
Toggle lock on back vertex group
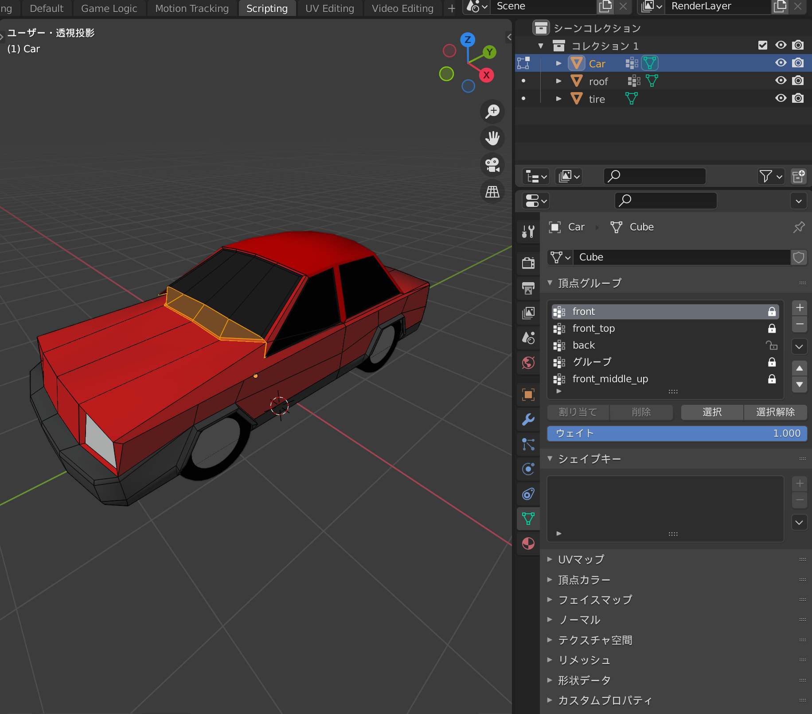tap(772, 345)
